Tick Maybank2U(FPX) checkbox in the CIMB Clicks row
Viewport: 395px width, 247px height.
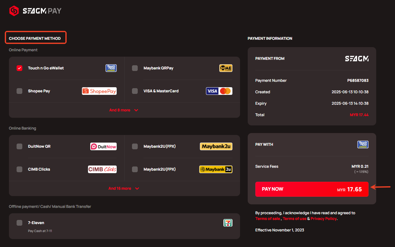135,169
